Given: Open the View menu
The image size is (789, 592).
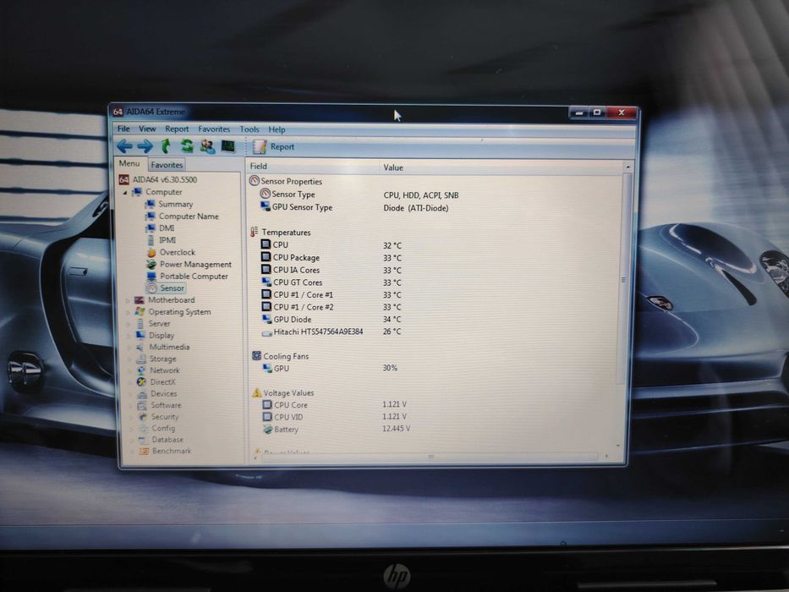Looking at the screenshot, I should pyautogui.click(x=147, y=129).
